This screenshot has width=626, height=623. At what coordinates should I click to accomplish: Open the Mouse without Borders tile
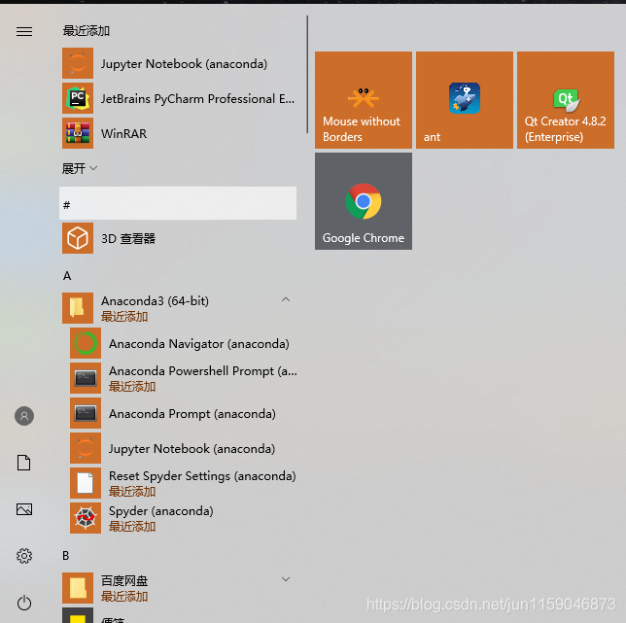(364, 100)
